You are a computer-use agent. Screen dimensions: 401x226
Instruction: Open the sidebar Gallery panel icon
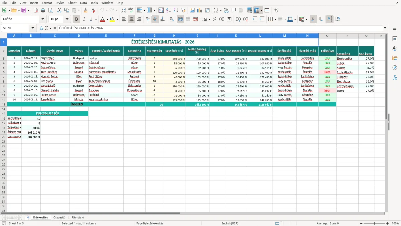tap(395, 58)
